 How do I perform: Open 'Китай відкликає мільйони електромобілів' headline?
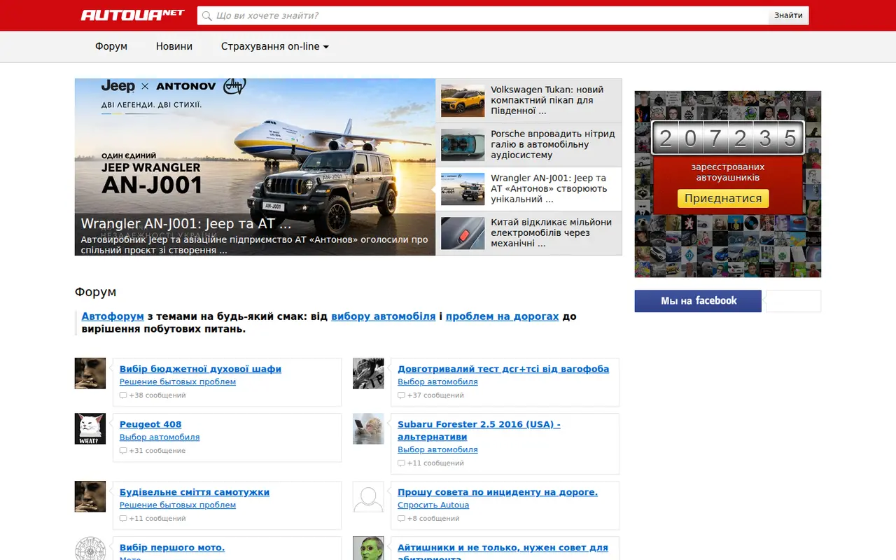pyautogui.click(x=552, y=232)
